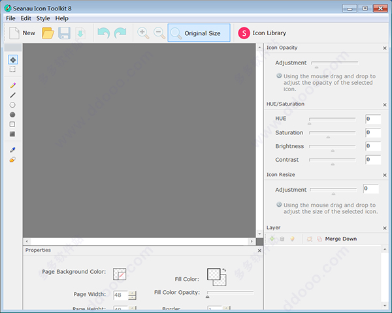
Task: Click canvas horizontal scrollbar right arrow
Action: [x=252, y=241]
